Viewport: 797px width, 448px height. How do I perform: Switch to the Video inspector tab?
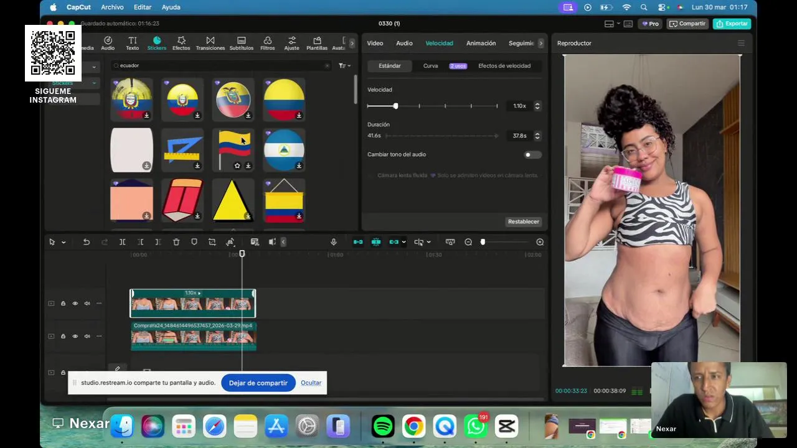(375, 43)
